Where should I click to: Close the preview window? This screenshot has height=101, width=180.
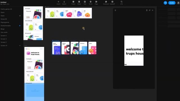(152, 10)
